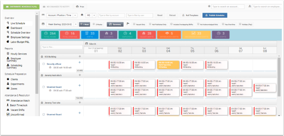Screen dimensions: 284x136
Task: Open the HQ branch dropdown
Action: coord(91,15)
